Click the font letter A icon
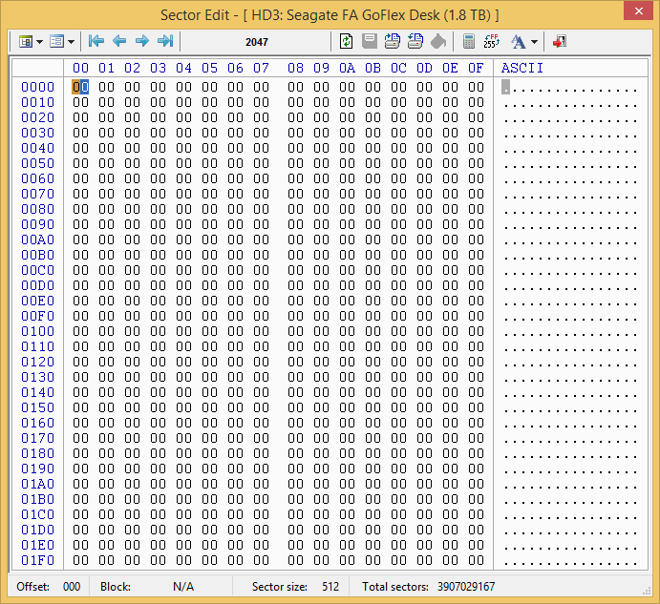 point(518,42)
